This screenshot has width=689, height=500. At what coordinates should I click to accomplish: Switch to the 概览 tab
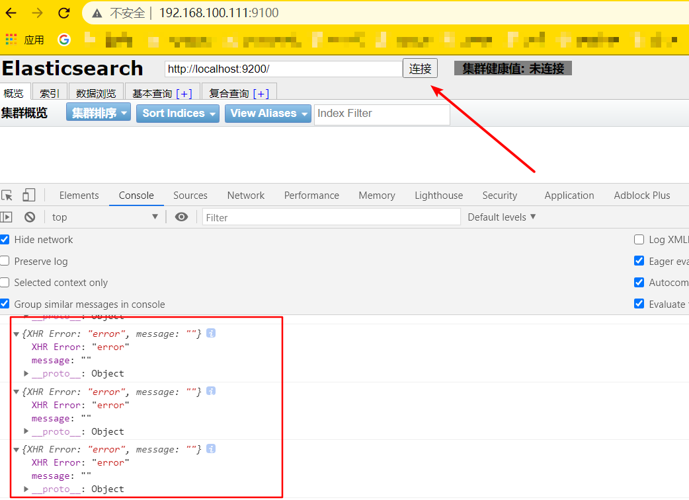[14, 93]
